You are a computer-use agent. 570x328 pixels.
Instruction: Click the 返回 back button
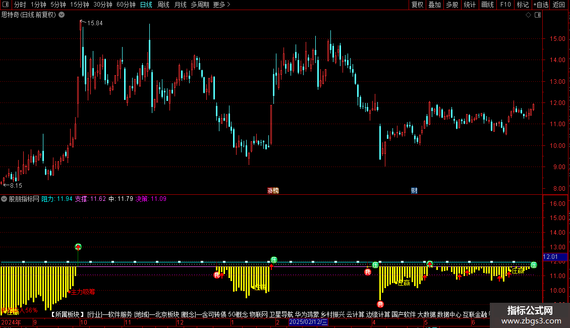click(x=559, y=5)
